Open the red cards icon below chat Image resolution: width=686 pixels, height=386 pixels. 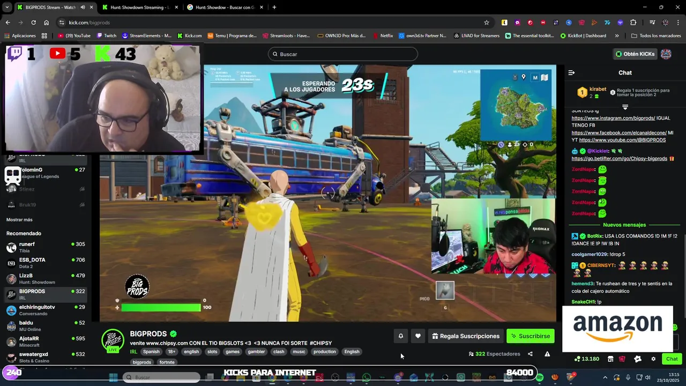[622, 359]
